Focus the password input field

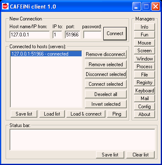(92, 35)
